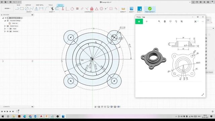Collapse the Browser panel
The image size is (215, 121).
pos(2,15)
